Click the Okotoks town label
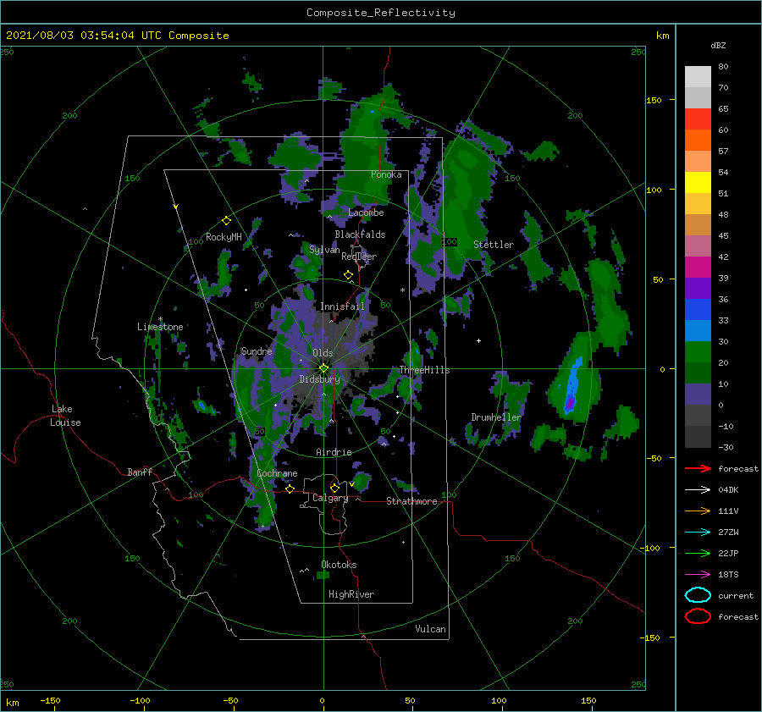Screen dimensions: 762x712 coord(339,565)
